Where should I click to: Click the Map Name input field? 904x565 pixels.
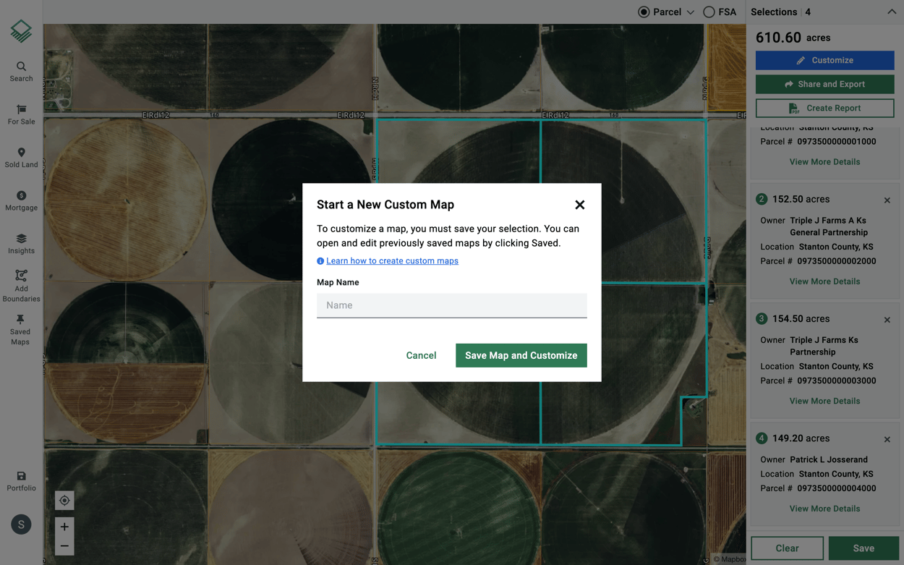(451, 305)
